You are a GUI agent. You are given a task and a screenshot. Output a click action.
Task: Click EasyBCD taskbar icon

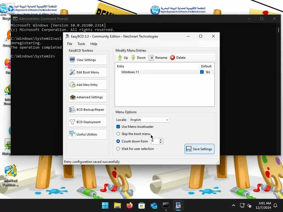[178, 205]
